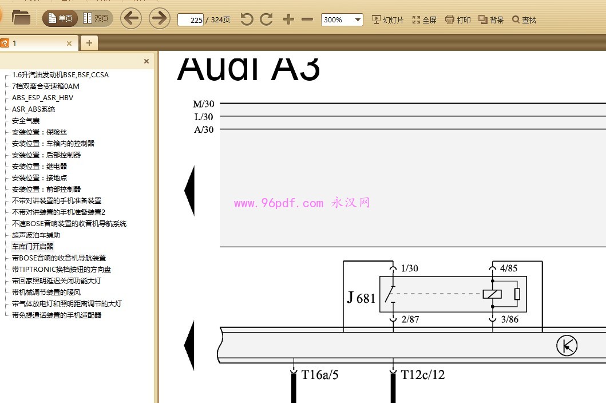Click the J 681 relay label
Viewport: 606px width, 403px height.
click(361, 298)
